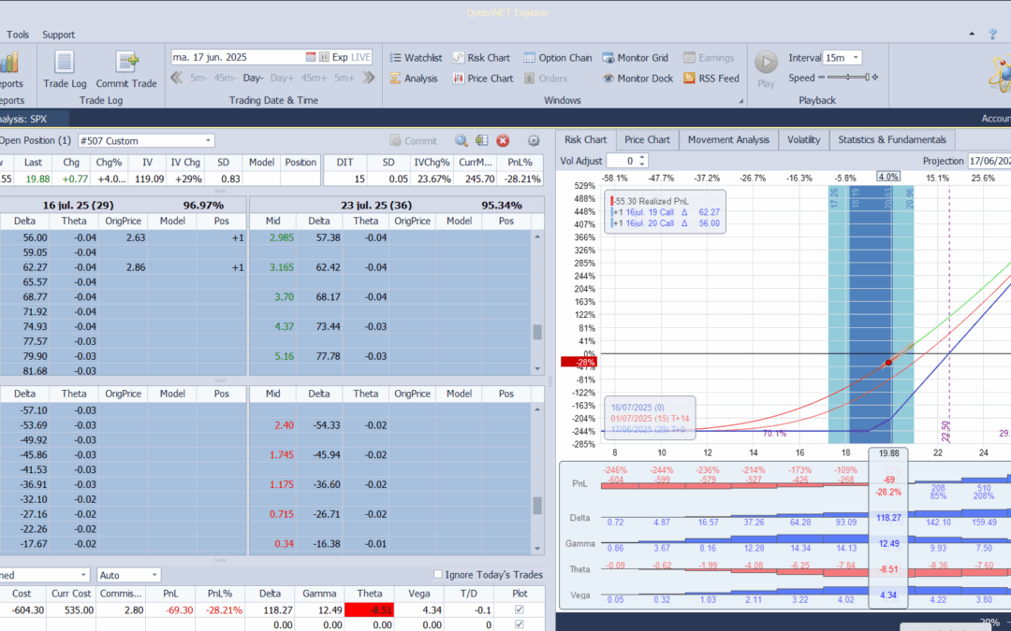Step forward with the double-right arrow
This screenshot has height=631, width=1011.
[x=368, y=78]
